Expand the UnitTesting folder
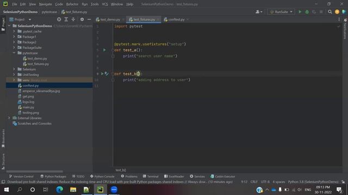The width and height of the screenshot is (348, 195). click(x=14, y=75)
